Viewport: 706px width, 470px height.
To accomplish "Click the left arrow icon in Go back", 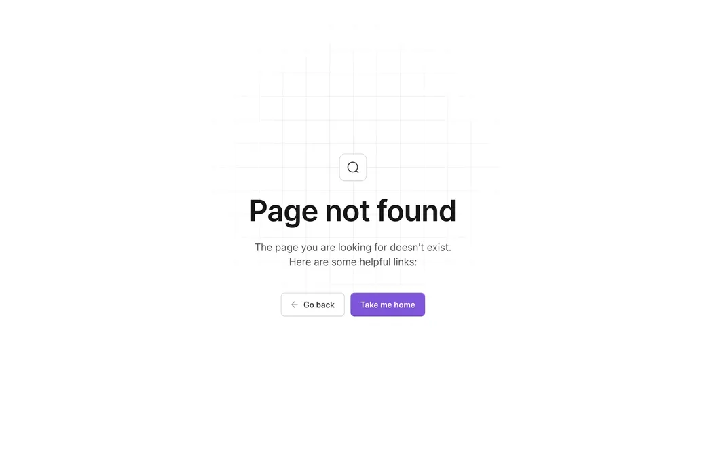I will point(295,305).
